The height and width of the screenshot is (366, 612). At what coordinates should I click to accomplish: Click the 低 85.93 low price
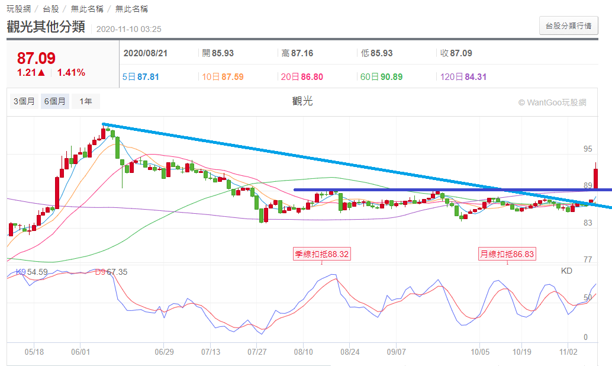point(376,53)
